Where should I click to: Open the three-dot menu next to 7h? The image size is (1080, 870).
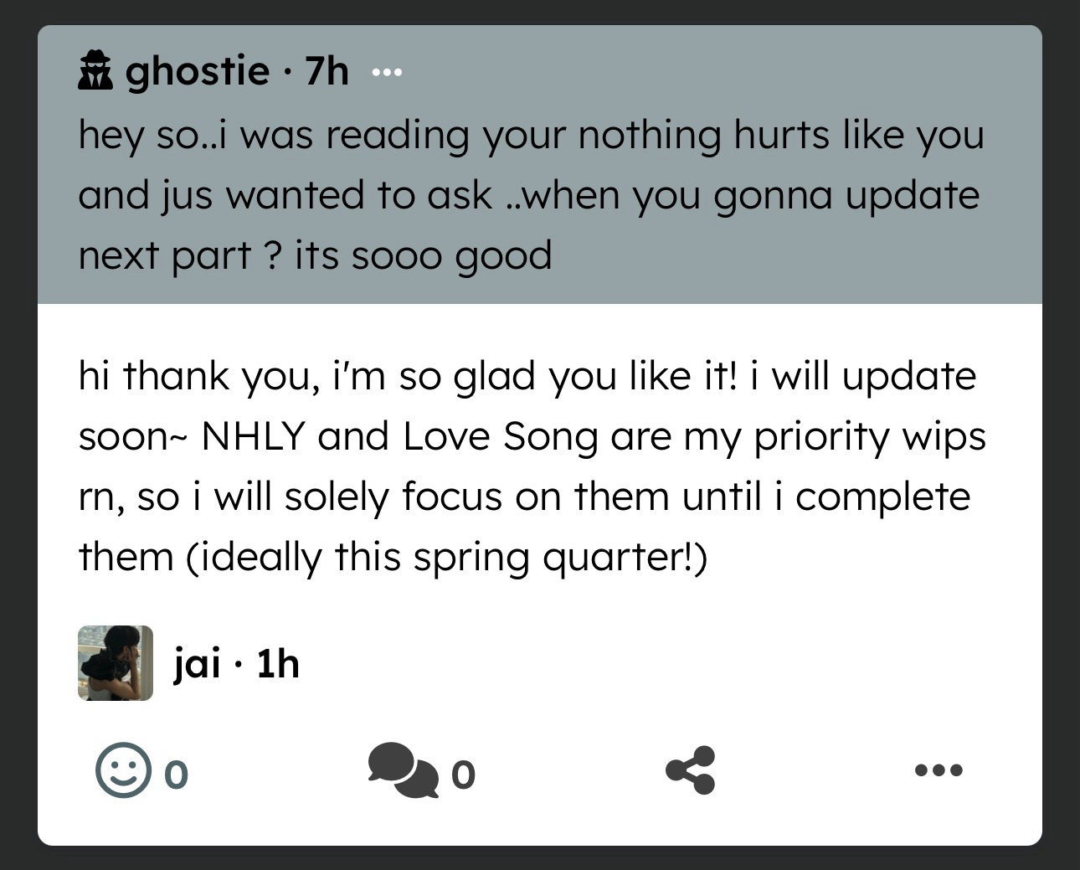pos(387,73)
